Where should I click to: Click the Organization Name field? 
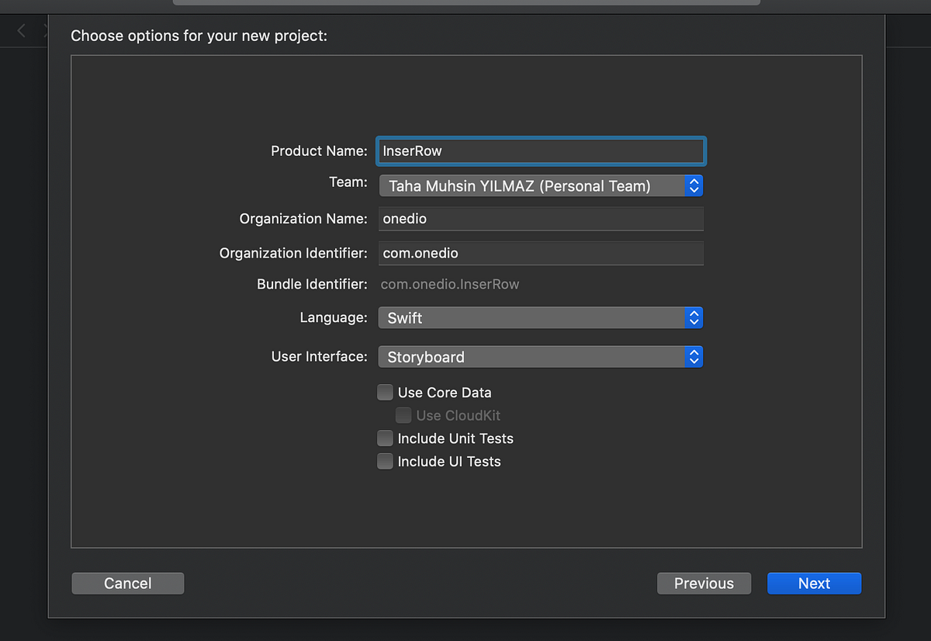[541, 218]
